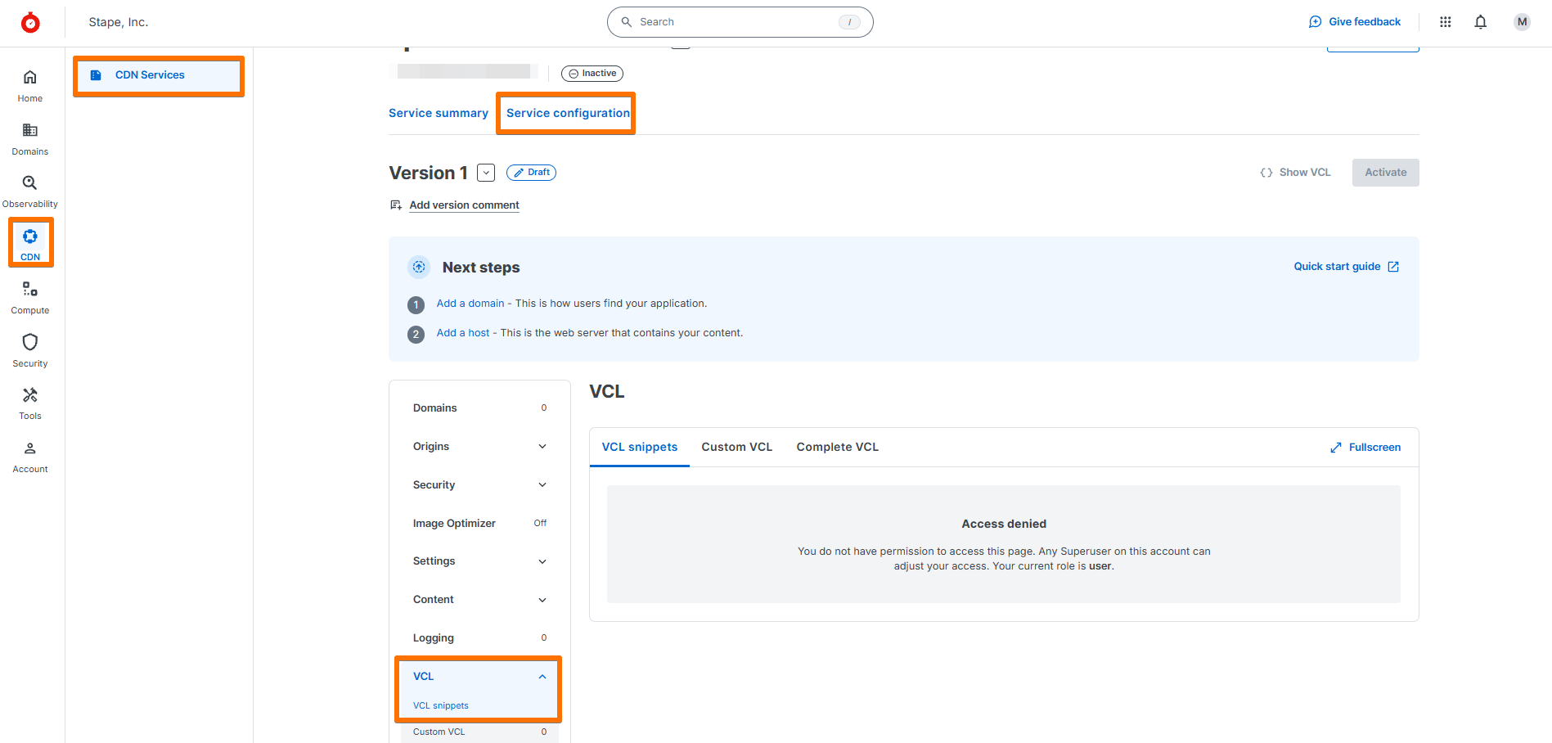Expand the Settings section

pyautogui.click(x=479, y=561)
